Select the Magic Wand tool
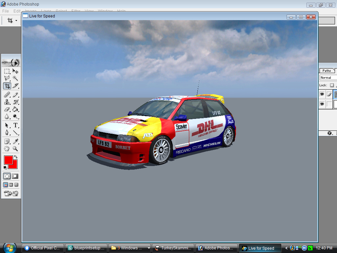This screenshot has height=253, width=337. pyautogui.click(x=15, y=78)
